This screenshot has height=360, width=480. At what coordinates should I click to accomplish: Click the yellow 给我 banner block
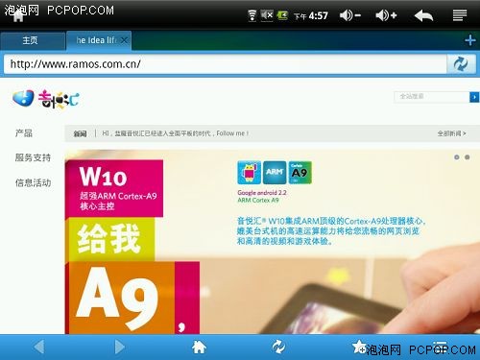[110, 239]
